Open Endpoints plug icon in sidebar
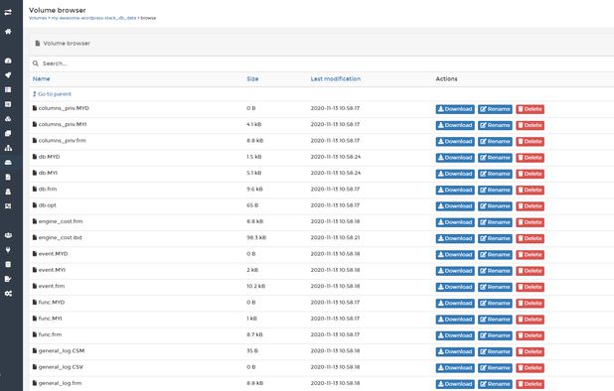The height and width of the screenshot is (391, 614). click(x=8, y=250)
